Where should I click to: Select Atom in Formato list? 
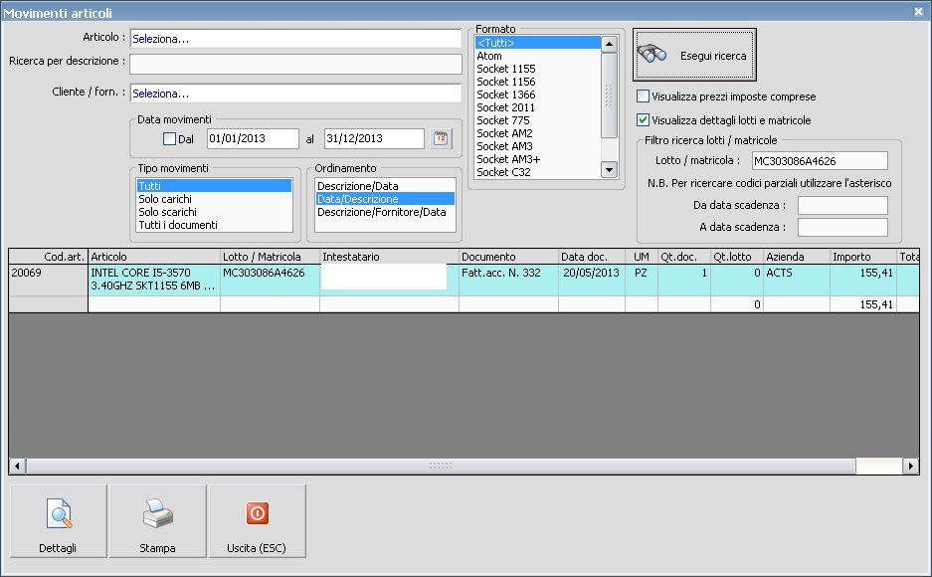(538, 56)
